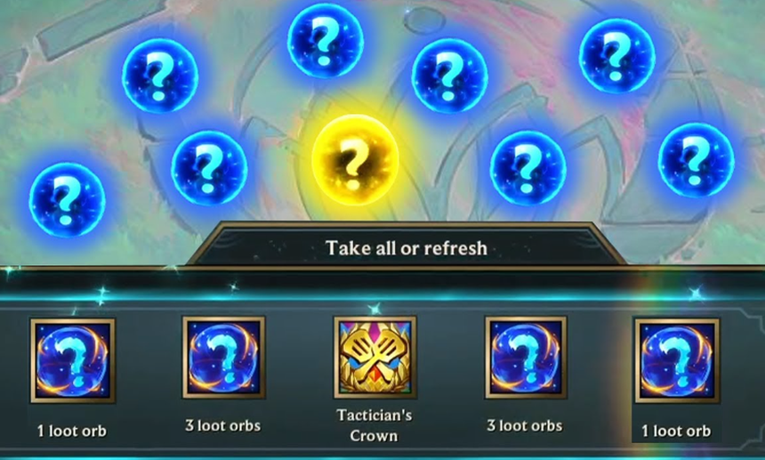
Task: Pick the golden mystery orb in center
Action: (355, 160)
